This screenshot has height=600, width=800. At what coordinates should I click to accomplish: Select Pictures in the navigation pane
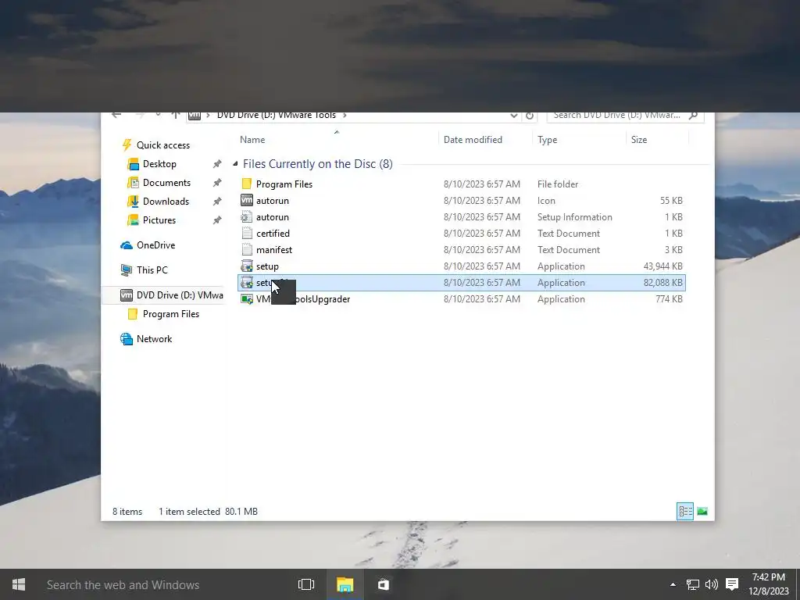159,220
